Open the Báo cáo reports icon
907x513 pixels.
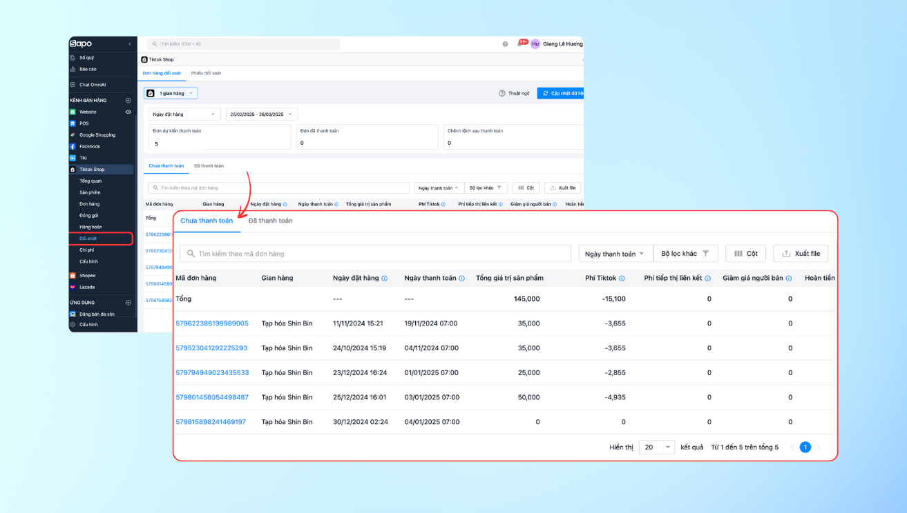pos(73,69)
